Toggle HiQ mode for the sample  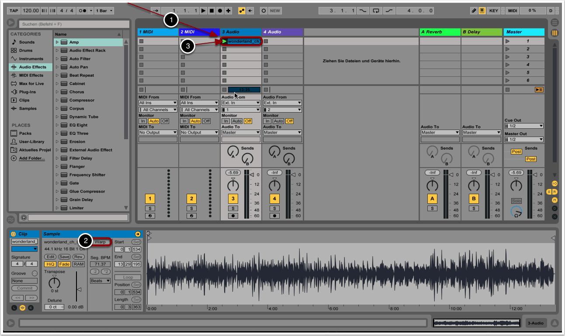(50, 264)
